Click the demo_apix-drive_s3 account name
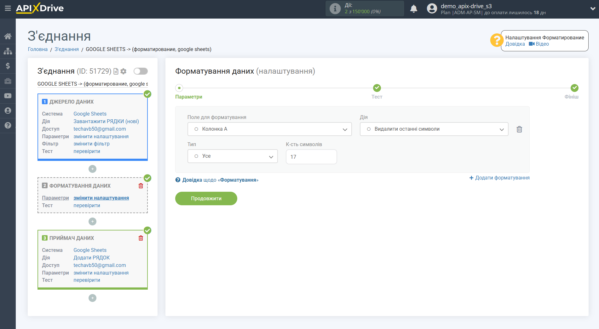Image resolution: width=599 pixels, height=329 pixels. [466, 6]
